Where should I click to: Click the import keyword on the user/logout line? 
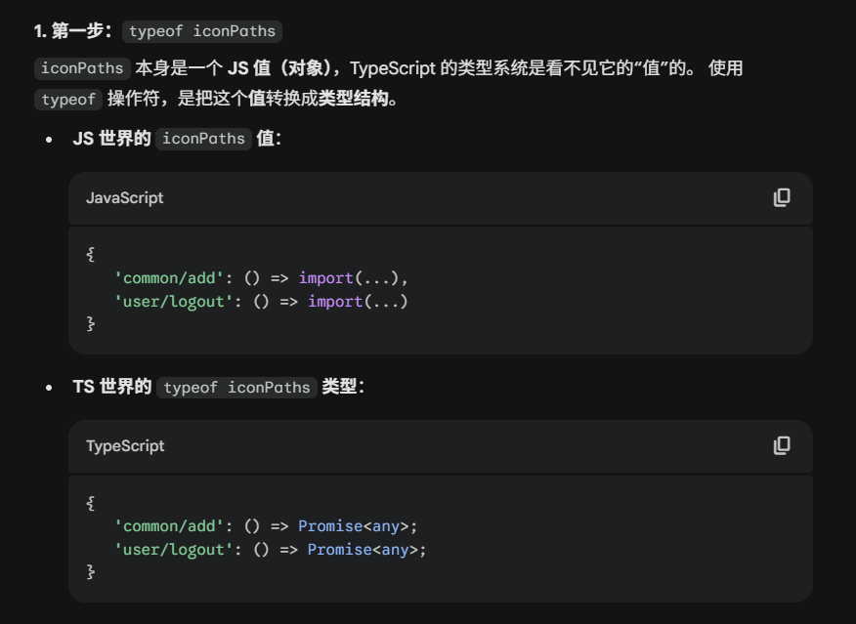click(335, 302)
